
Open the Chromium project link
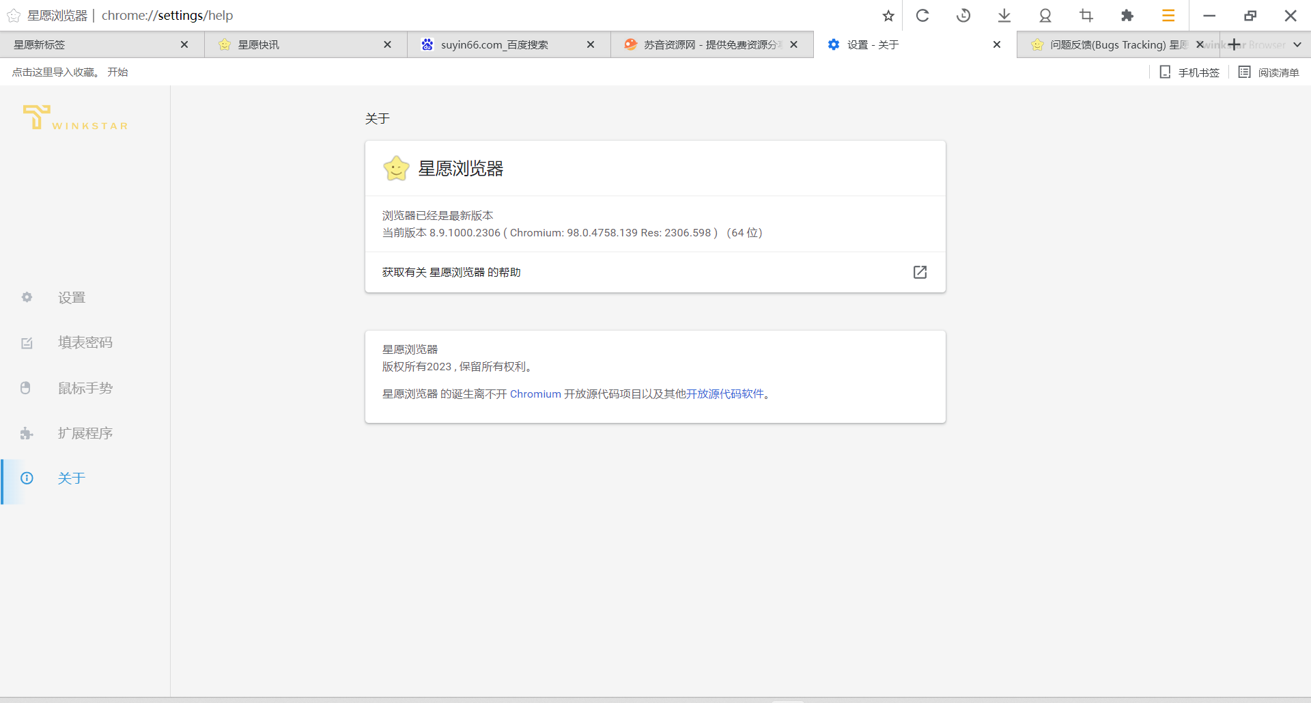(x=535, y=394)
